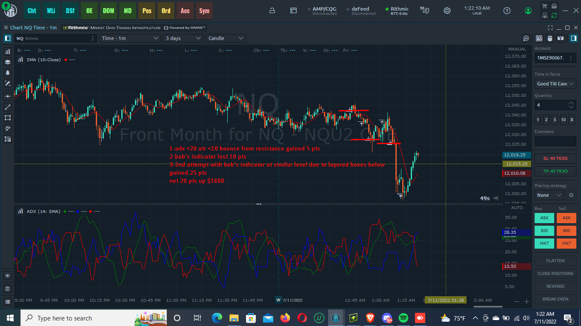Open the Ord orders panel

coord(166,11)
